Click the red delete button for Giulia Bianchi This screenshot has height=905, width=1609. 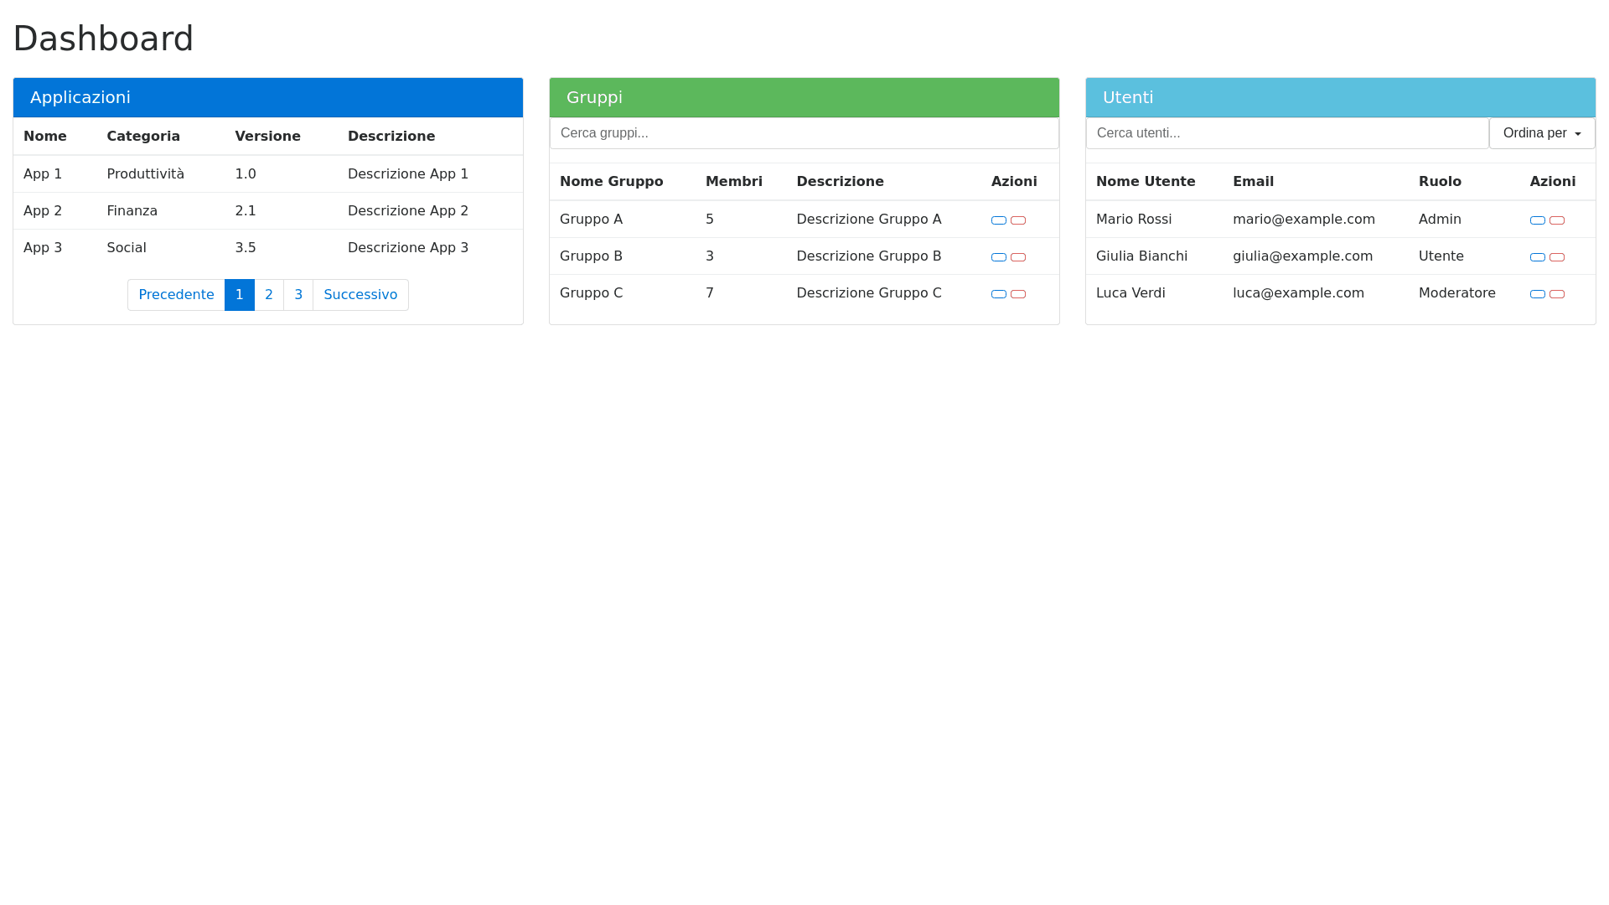pos(1557,257)
